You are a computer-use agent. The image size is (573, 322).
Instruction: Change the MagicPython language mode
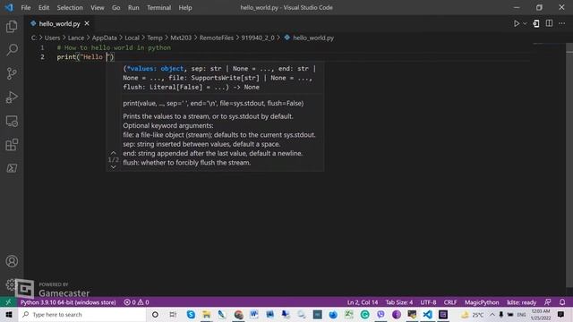point(482,302)
